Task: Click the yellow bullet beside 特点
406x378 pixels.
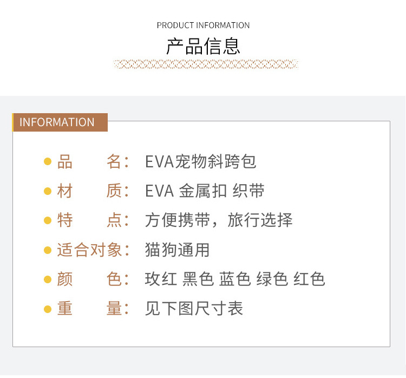Action: [48, 220]
